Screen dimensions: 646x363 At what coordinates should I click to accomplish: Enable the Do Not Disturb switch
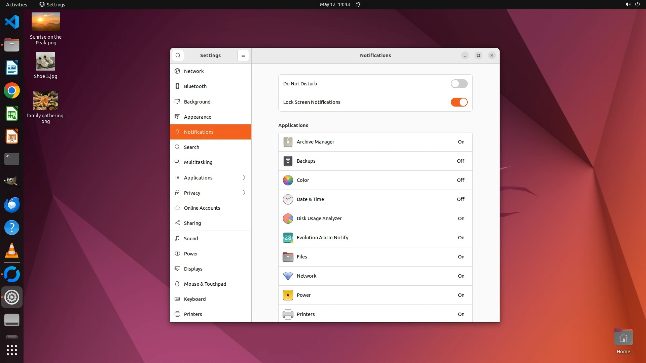[x=459, y=84]
